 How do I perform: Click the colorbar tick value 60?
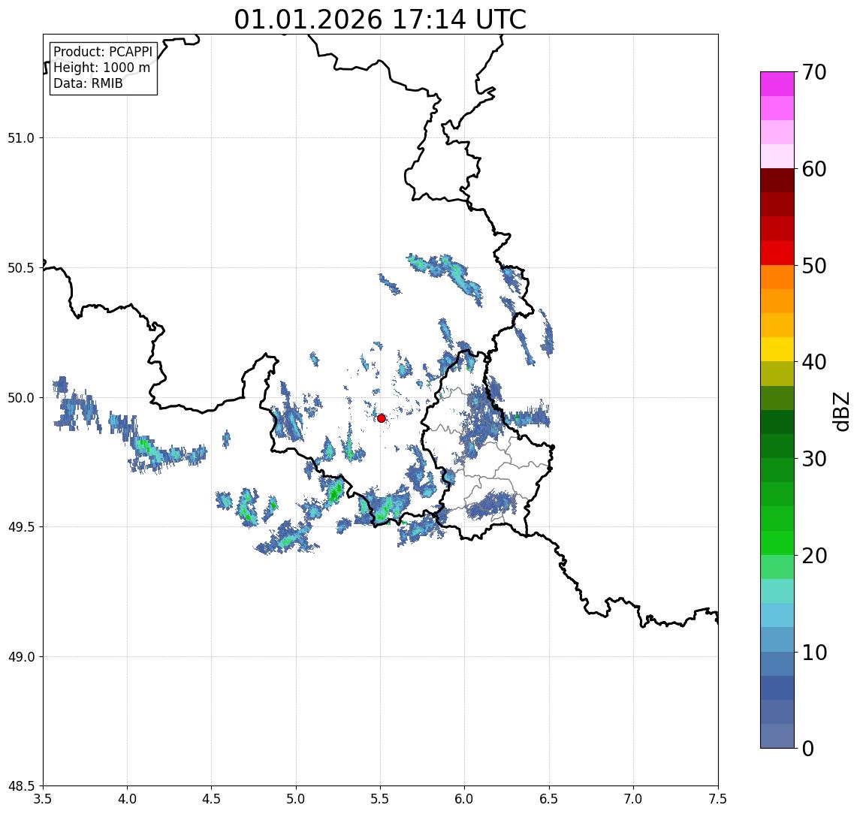(x=814, y=169)
